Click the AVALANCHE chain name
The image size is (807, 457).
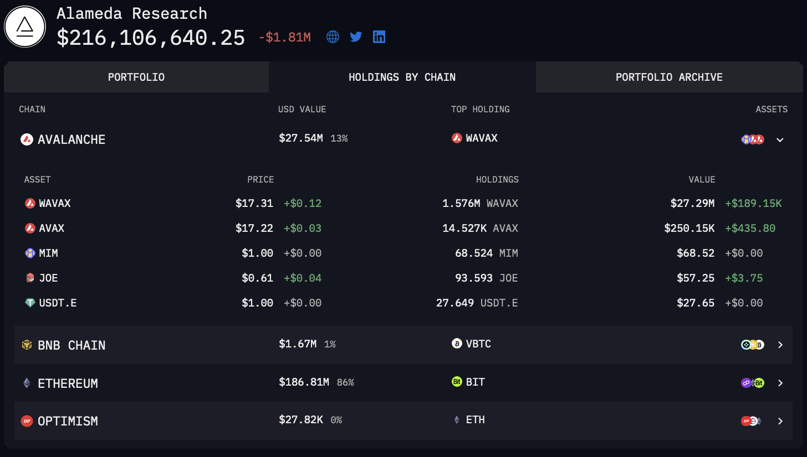(x=71, y=139)
